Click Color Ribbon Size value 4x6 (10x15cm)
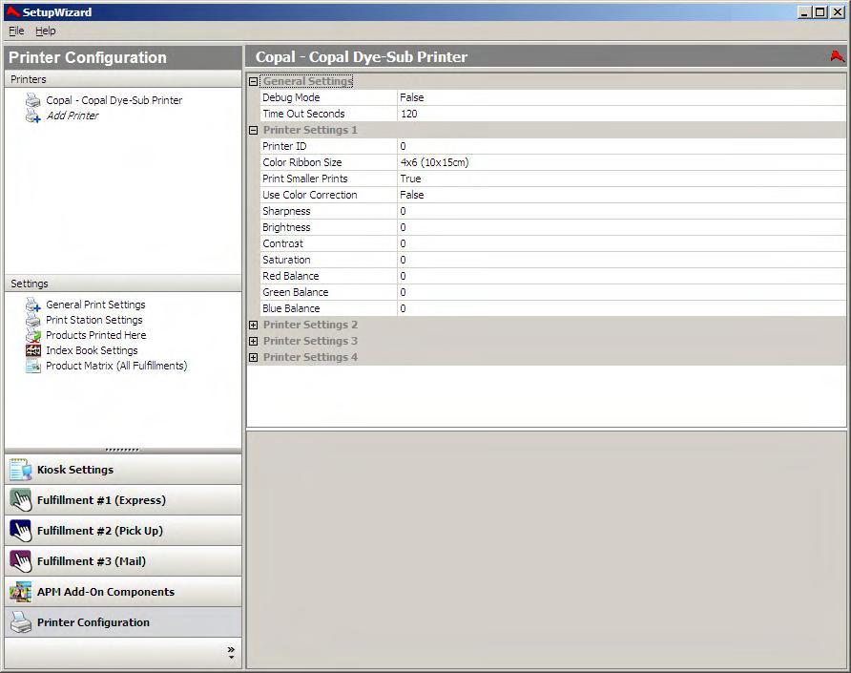 pyautogui.click(x=621, y=162)
